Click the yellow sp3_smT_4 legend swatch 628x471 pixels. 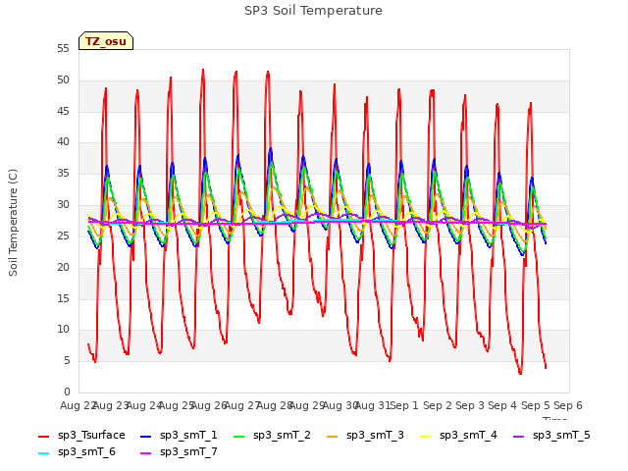tap(426, 436)
